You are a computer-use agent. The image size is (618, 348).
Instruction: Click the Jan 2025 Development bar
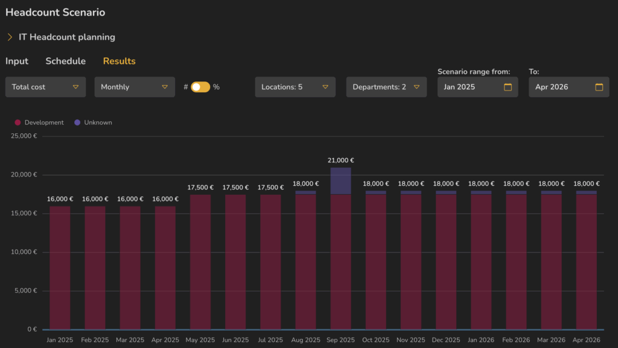click(x=60, y=268)
